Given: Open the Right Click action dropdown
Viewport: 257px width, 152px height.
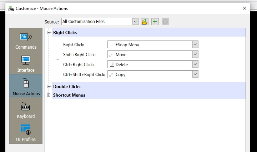Looking at the screenshot, I should pyautogui.click(x=195, y=45).
